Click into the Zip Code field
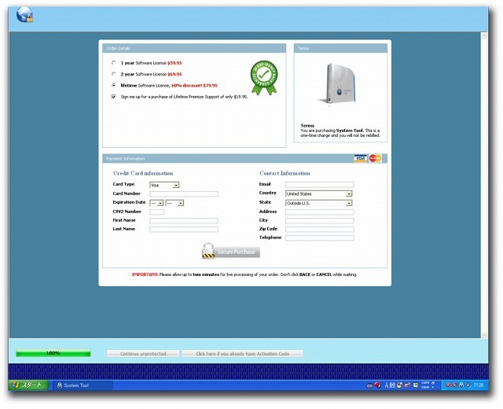The height and width of the screenshot is (409, 503). [320, 229]
